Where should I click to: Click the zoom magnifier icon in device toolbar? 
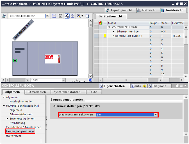click(x=79, y=16)
